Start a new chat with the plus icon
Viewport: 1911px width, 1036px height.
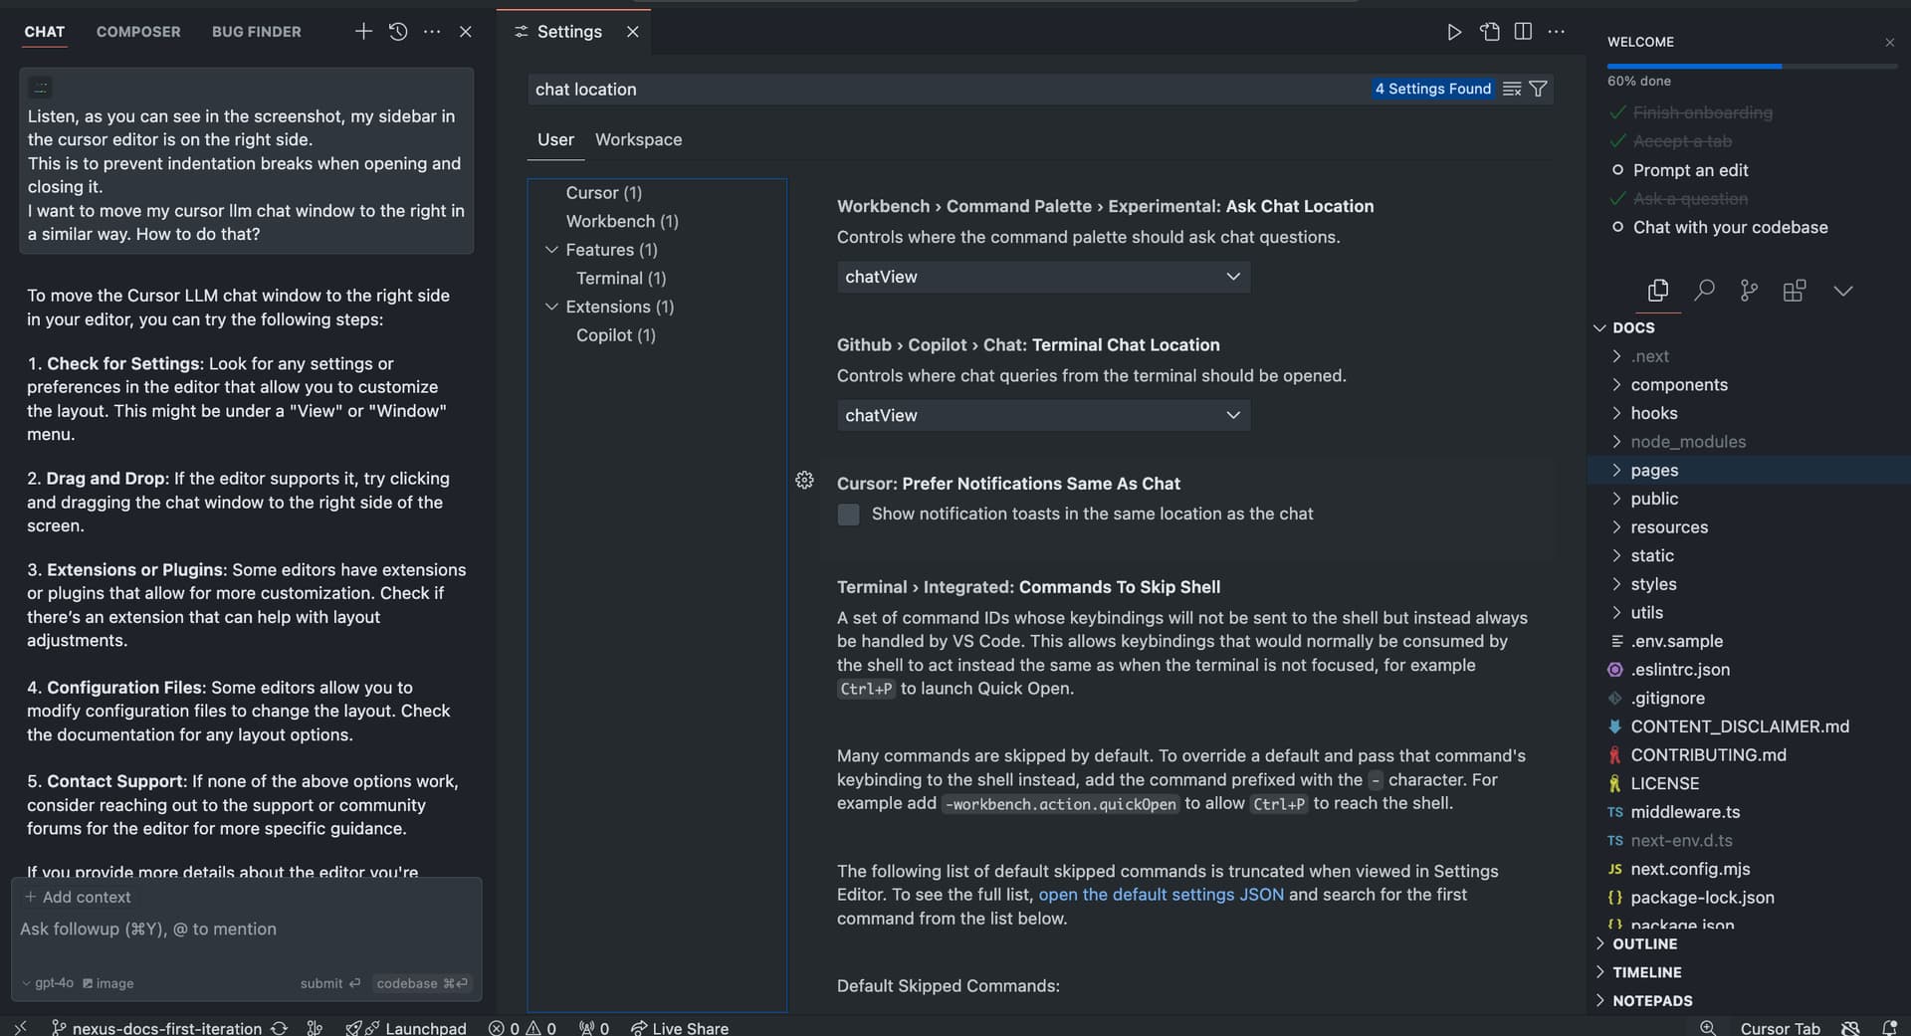[x=363, y=32]
